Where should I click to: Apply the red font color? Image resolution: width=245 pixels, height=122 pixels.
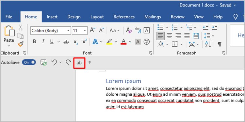123,42
